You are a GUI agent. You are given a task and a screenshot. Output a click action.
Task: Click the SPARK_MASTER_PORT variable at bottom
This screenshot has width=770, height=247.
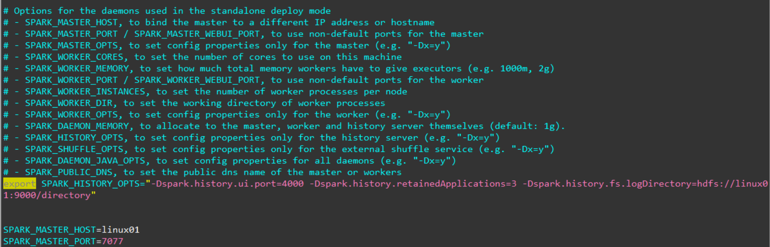(x=50, y=242)
